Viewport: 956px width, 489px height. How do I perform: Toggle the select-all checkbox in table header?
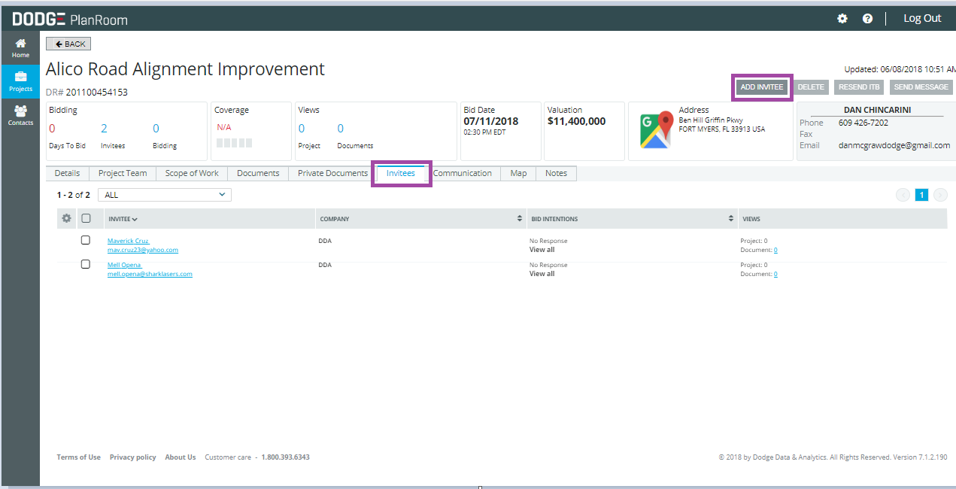86,218
